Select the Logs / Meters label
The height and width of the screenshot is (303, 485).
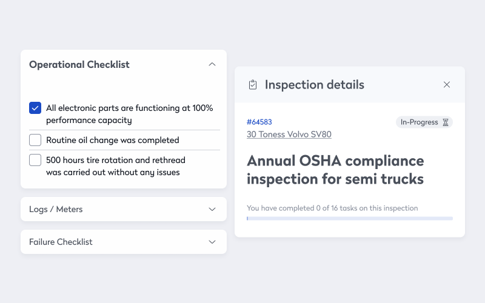(56, 209)
